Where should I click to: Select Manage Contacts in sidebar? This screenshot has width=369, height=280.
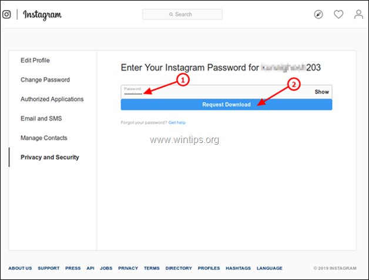(44, 138)
